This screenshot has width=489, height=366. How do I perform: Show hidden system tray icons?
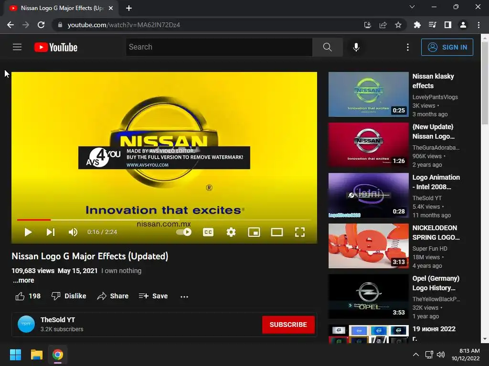[x=416, y=355]
